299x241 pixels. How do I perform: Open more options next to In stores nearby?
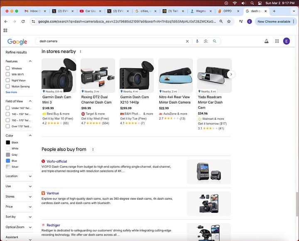81,52
